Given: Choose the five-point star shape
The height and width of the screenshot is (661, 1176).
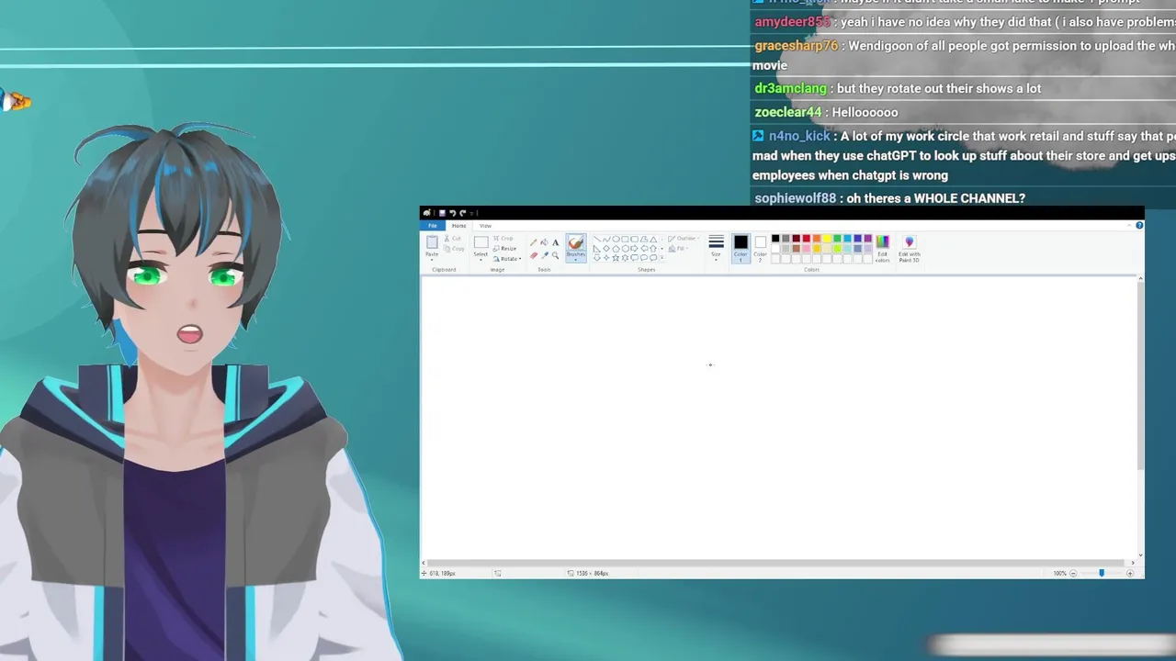Looking at the screenshot, I should coord(616,258).
